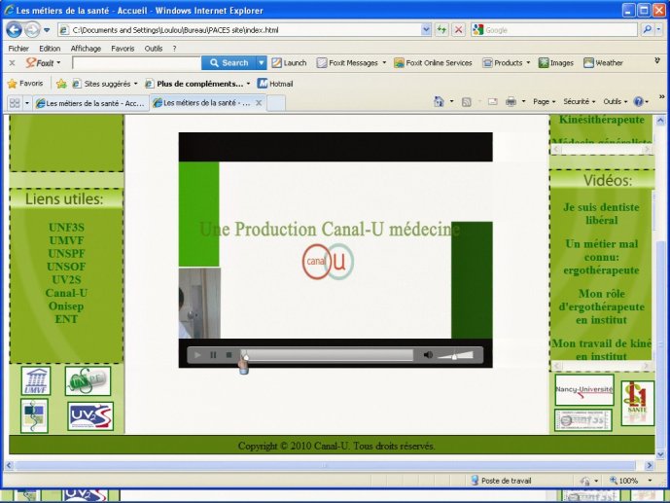
Task: Click the L1 Santé logo
Action: pos(638,404)
